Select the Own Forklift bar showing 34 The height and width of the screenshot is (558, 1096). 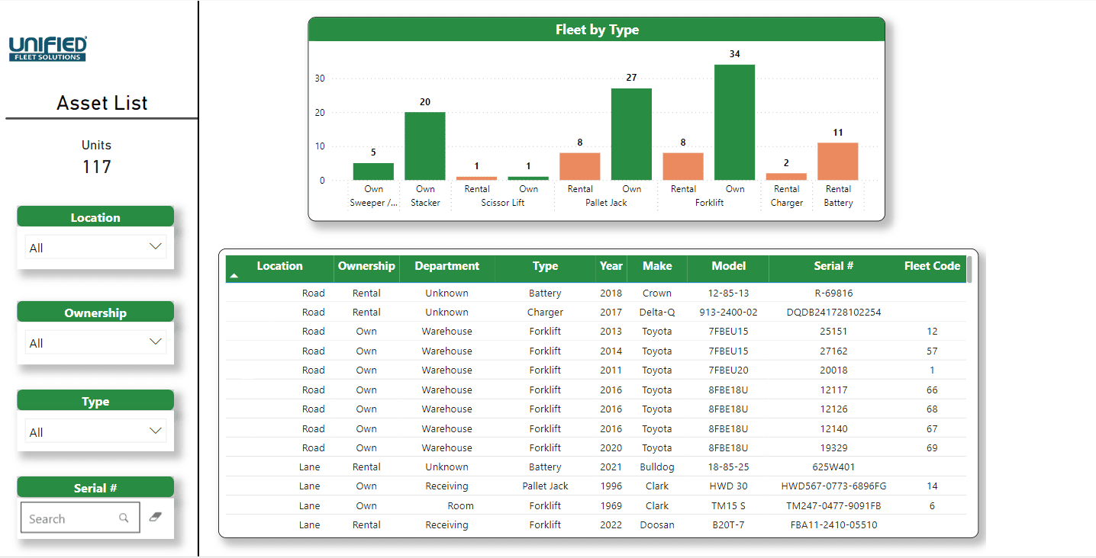coord(735,122)
